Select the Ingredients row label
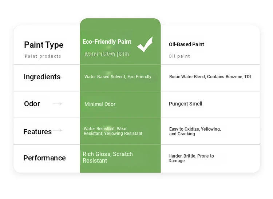This screenshot has height=199, width=273. (42, 77)
